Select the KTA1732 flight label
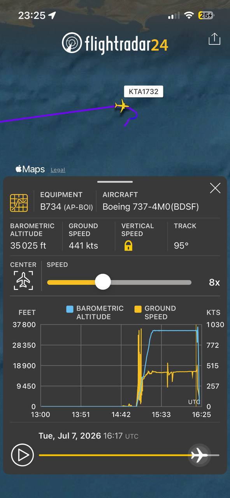 (x=144, y=92)
